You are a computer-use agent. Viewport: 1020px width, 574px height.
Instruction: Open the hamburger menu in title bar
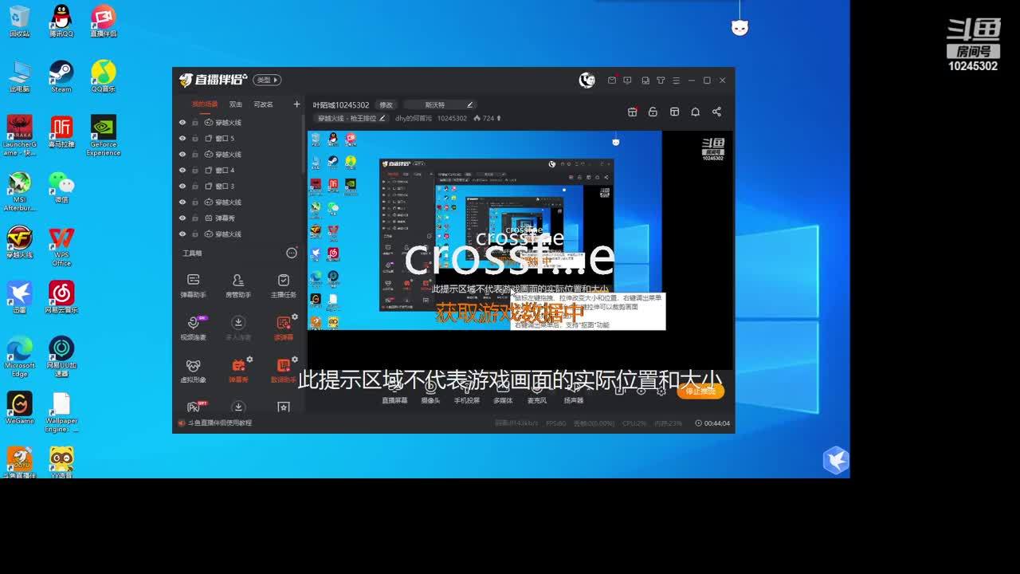[x=676, y=81]
